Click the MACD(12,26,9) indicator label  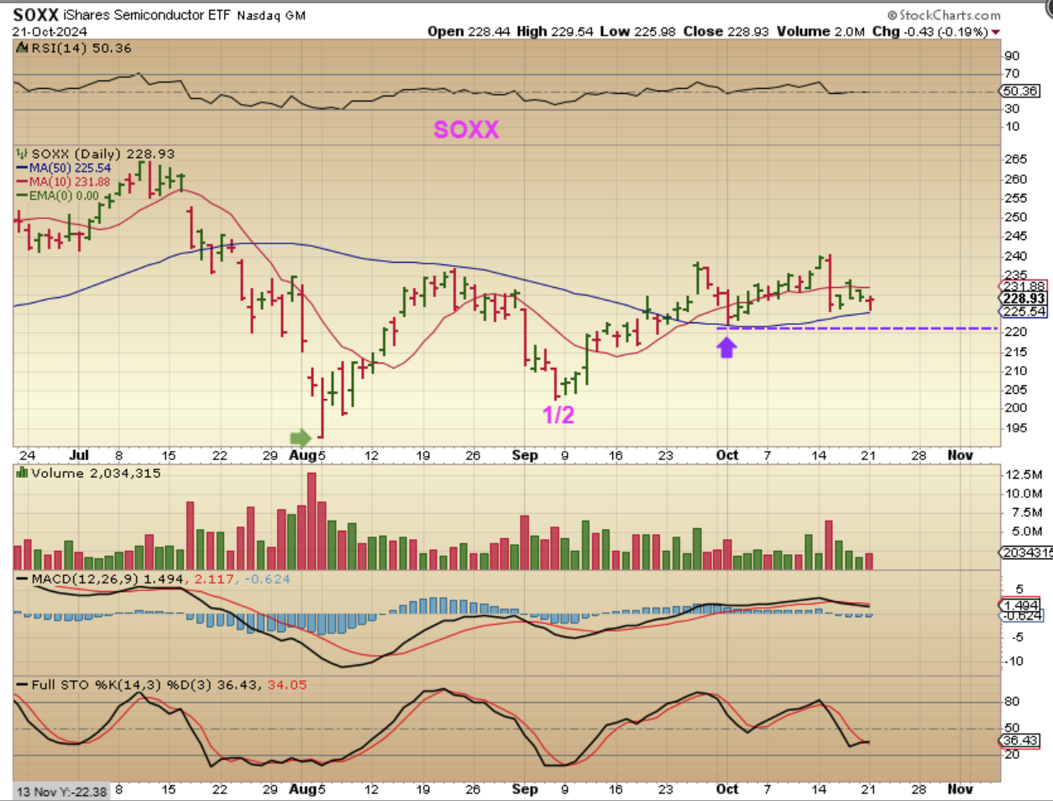pyautogui.click(x=85, y=579)
